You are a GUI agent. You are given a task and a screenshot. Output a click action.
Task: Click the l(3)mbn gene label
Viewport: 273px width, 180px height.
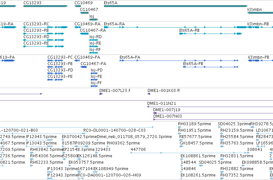tap(254, 9)
